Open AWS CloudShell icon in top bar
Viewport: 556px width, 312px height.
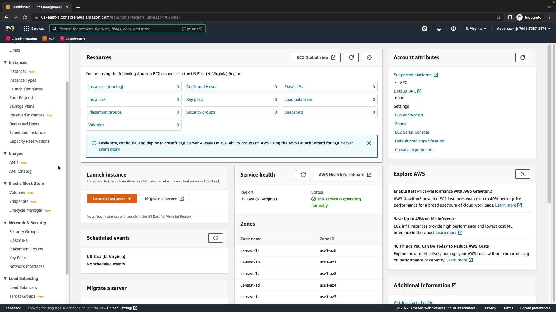click(x=425, y=29)
